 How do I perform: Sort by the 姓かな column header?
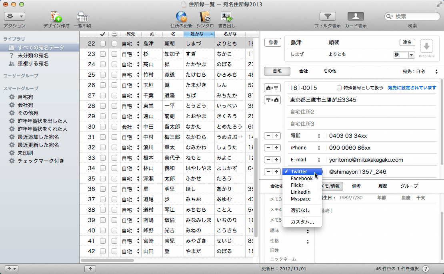[199, 34]
